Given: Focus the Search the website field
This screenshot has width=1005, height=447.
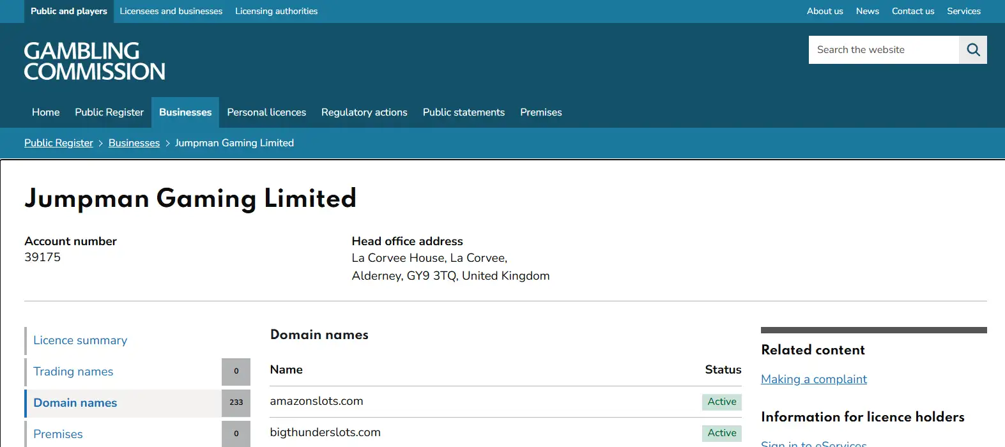Looking at the screenshot, I should [884, 50].
